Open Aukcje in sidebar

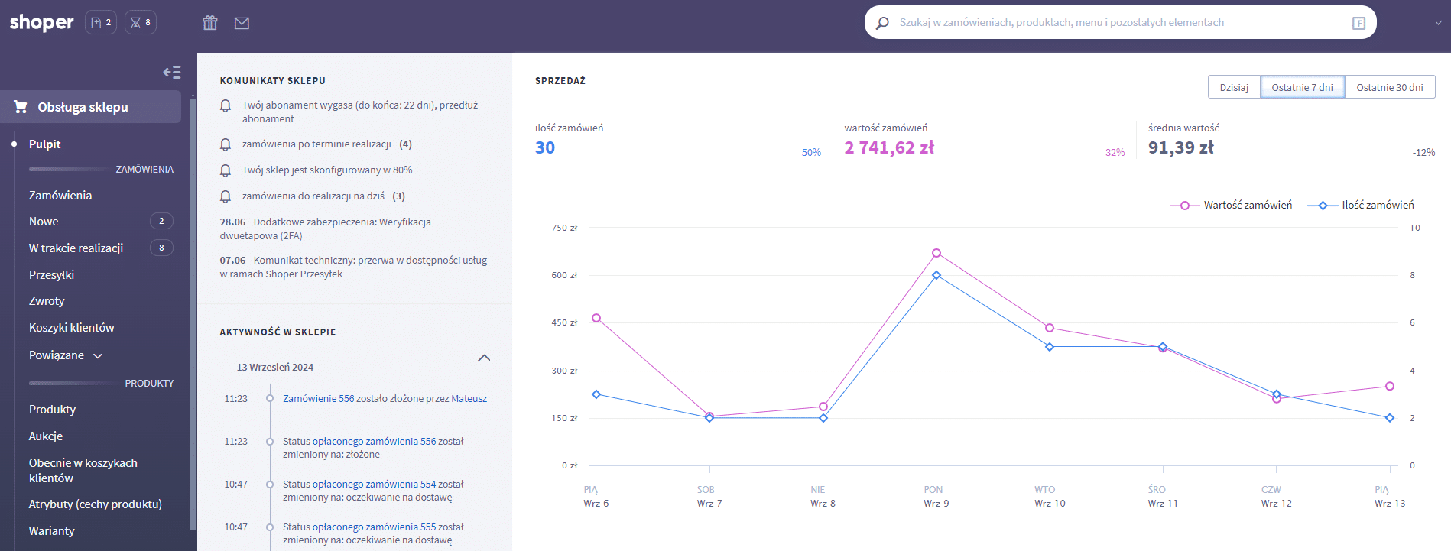pos(46,436)
